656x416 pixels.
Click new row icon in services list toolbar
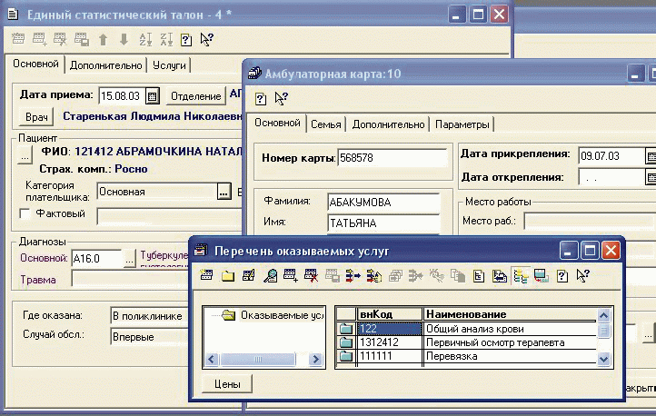tap(206, 275)
